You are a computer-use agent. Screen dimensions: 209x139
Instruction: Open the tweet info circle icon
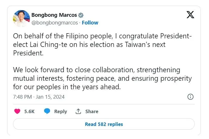coord(190,97)
